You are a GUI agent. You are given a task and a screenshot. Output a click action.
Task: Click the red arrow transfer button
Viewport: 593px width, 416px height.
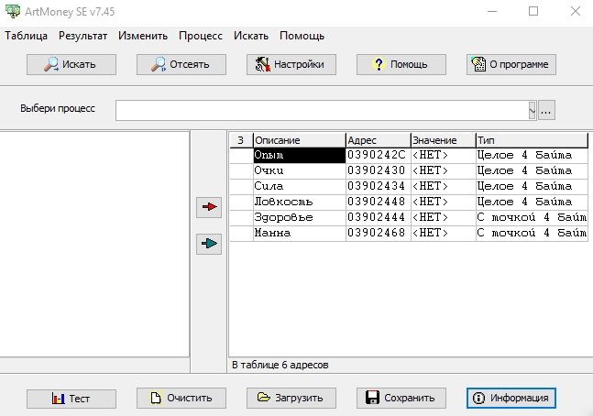[x=209, y=207]
